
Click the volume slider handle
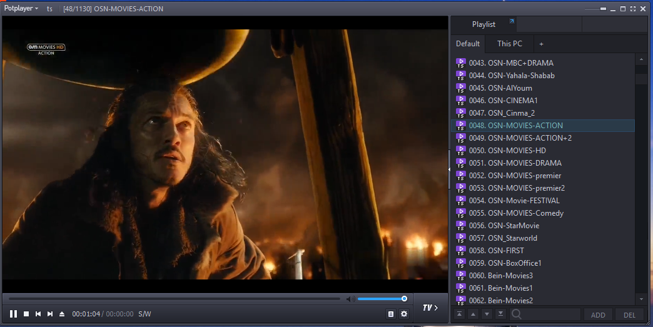point(404,299)
